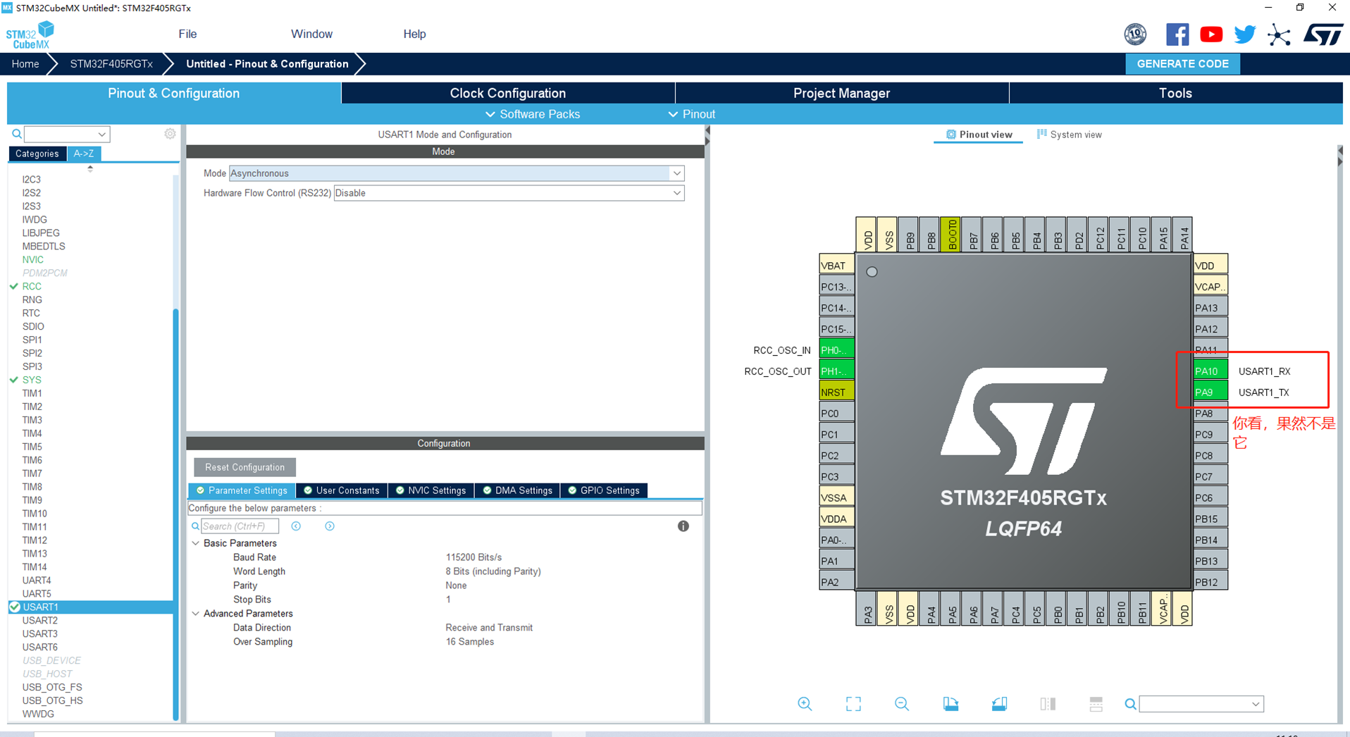The image size is (1350, 737).
Task: Click the Baud Rate value 115200 Bits/s
Action: point(473,557)
